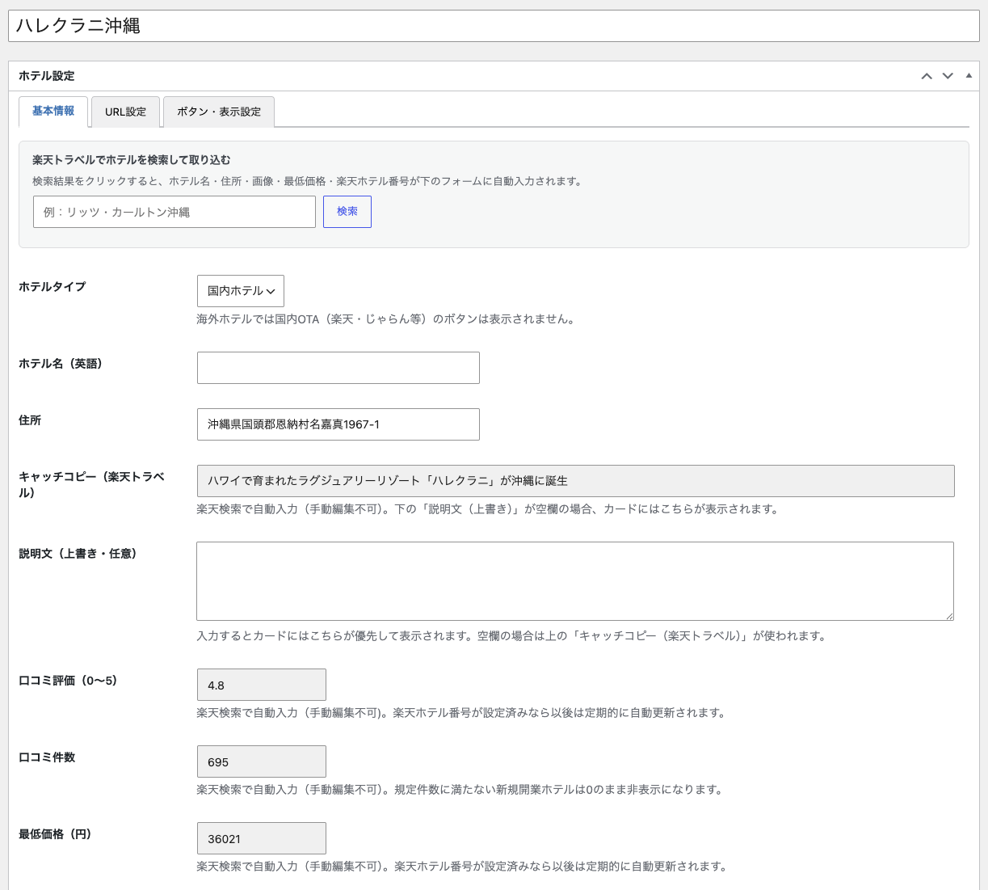Click the help text beginning 検索結果をクリックすると
The width and height of the screenshot is (988, 890).
pyautogui.click(x=309, y=182)
